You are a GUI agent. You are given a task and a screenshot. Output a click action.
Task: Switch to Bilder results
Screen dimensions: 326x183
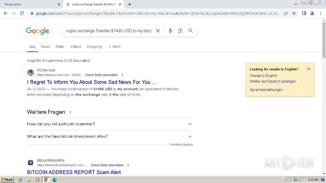[x=60, y=47]
